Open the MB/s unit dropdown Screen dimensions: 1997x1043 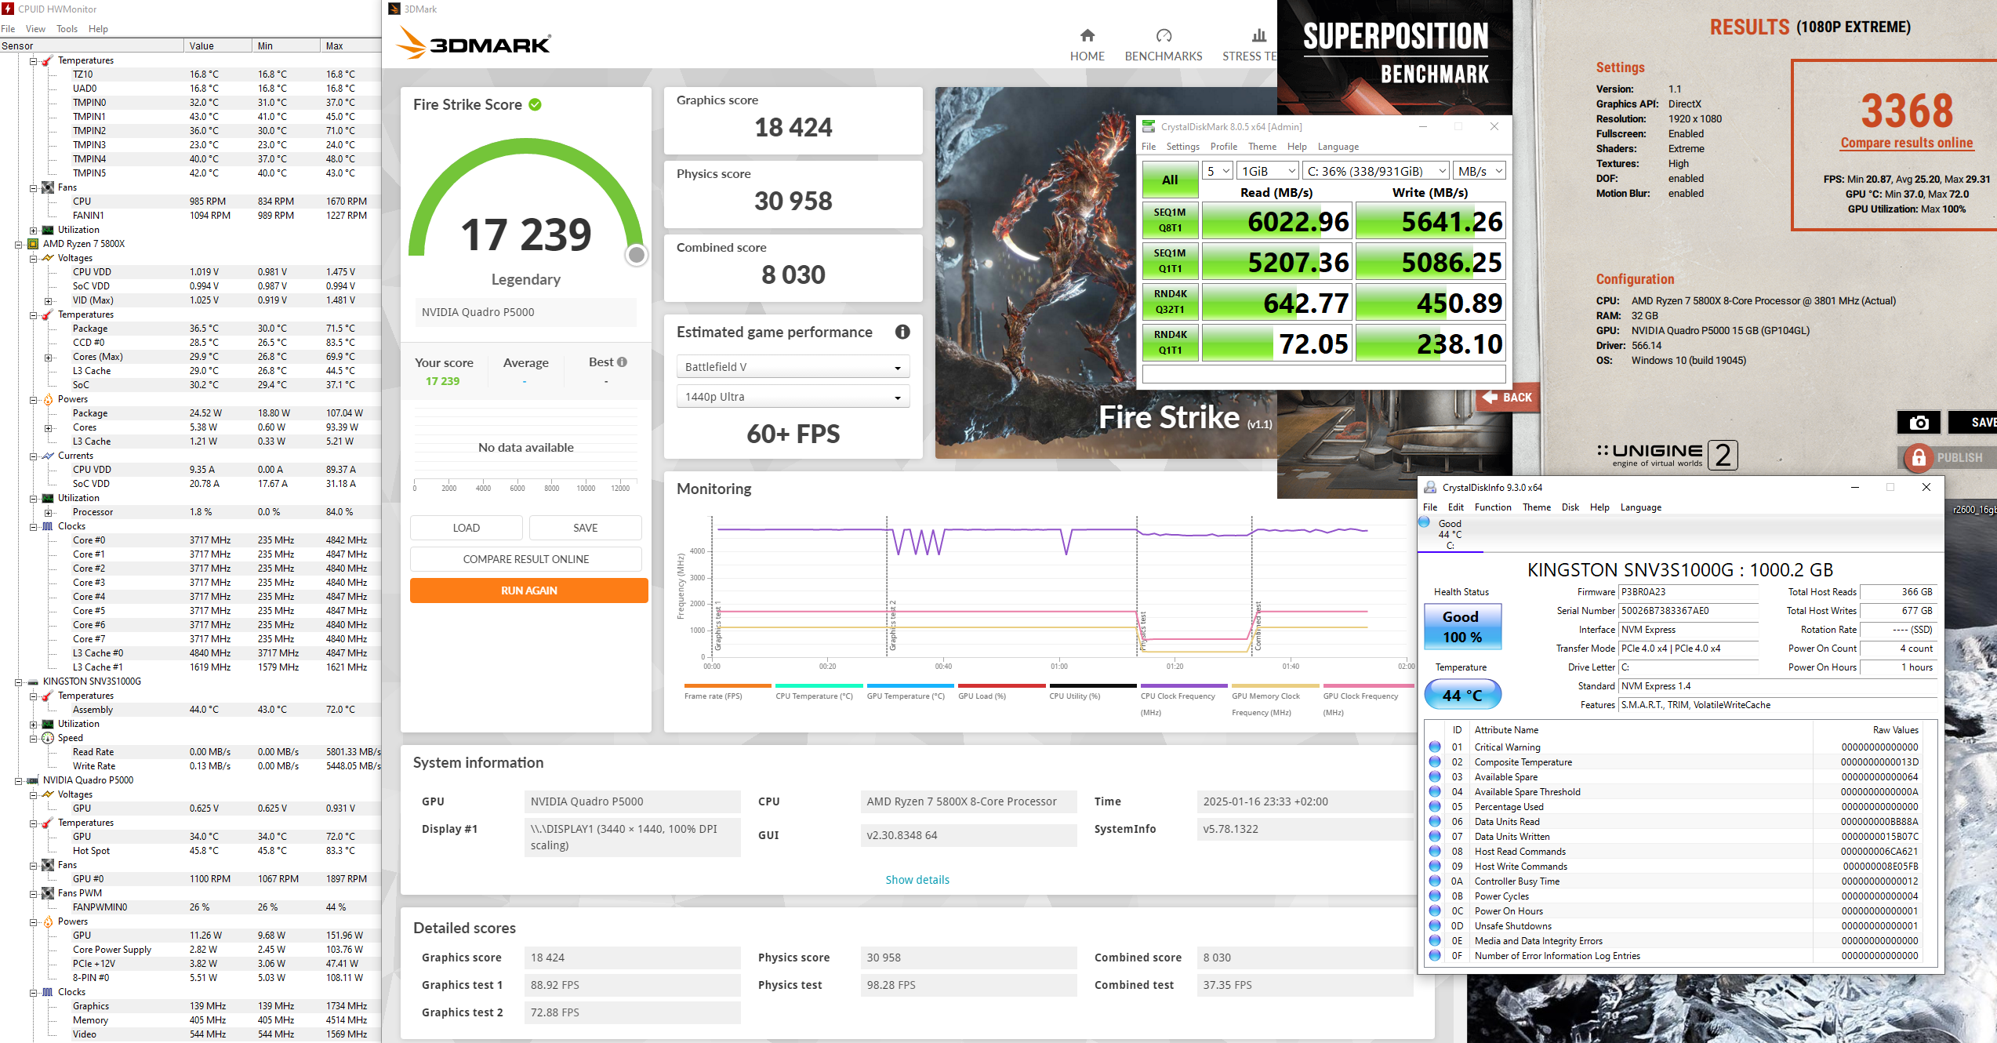coord(1480,171)
